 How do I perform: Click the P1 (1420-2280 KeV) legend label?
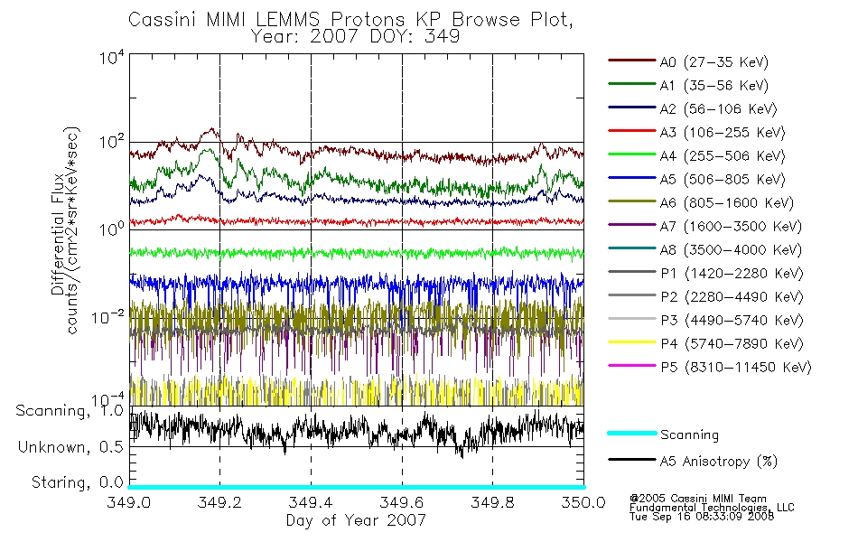(x=732, y=274)
